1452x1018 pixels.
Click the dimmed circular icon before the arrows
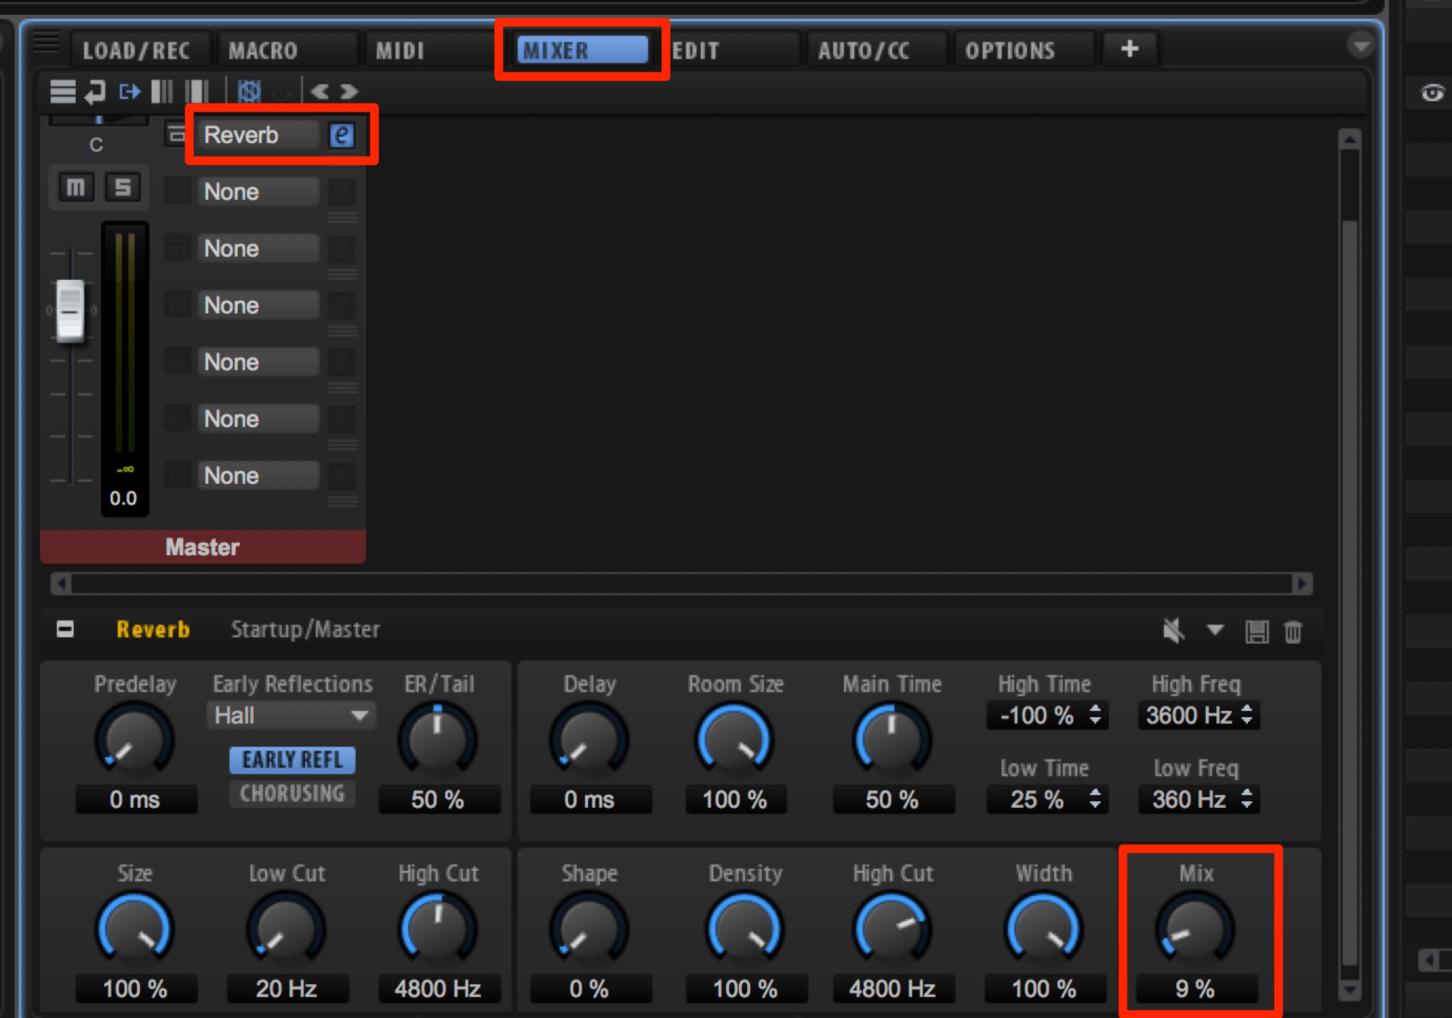(x=281, y=93)
